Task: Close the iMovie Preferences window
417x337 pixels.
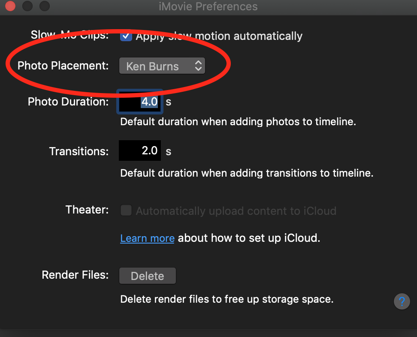Action: pos(10,6)
